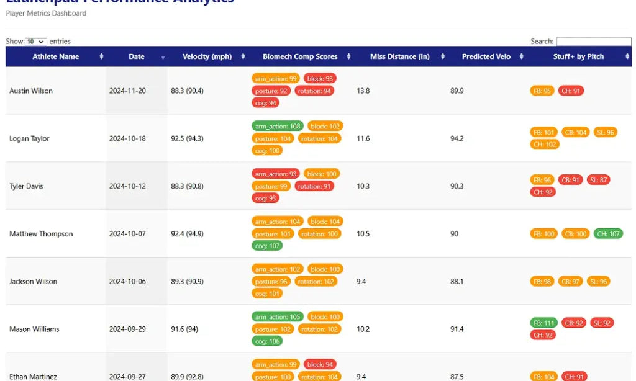The image size is (636, 381).
Task: Click the Predicted Velo header label
Action: (486, 56)
